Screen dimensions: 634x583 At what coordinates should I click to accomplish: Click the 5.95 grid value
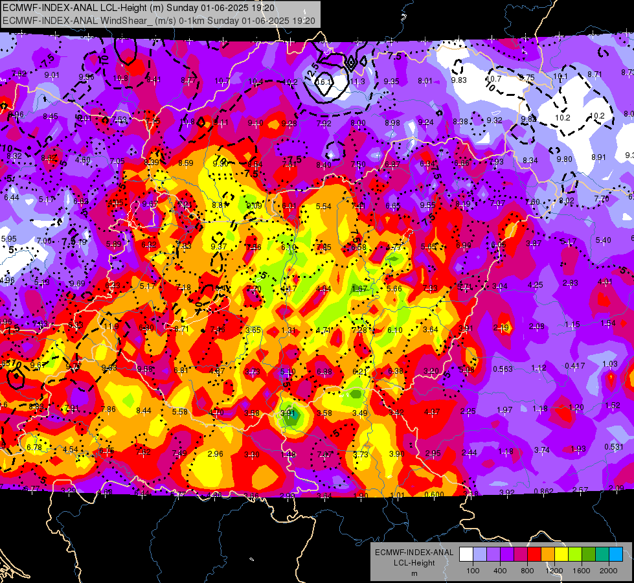coord(9,238)
